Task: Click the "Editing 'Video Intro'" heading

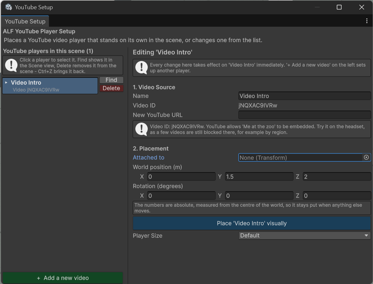Action: [162, 52]
